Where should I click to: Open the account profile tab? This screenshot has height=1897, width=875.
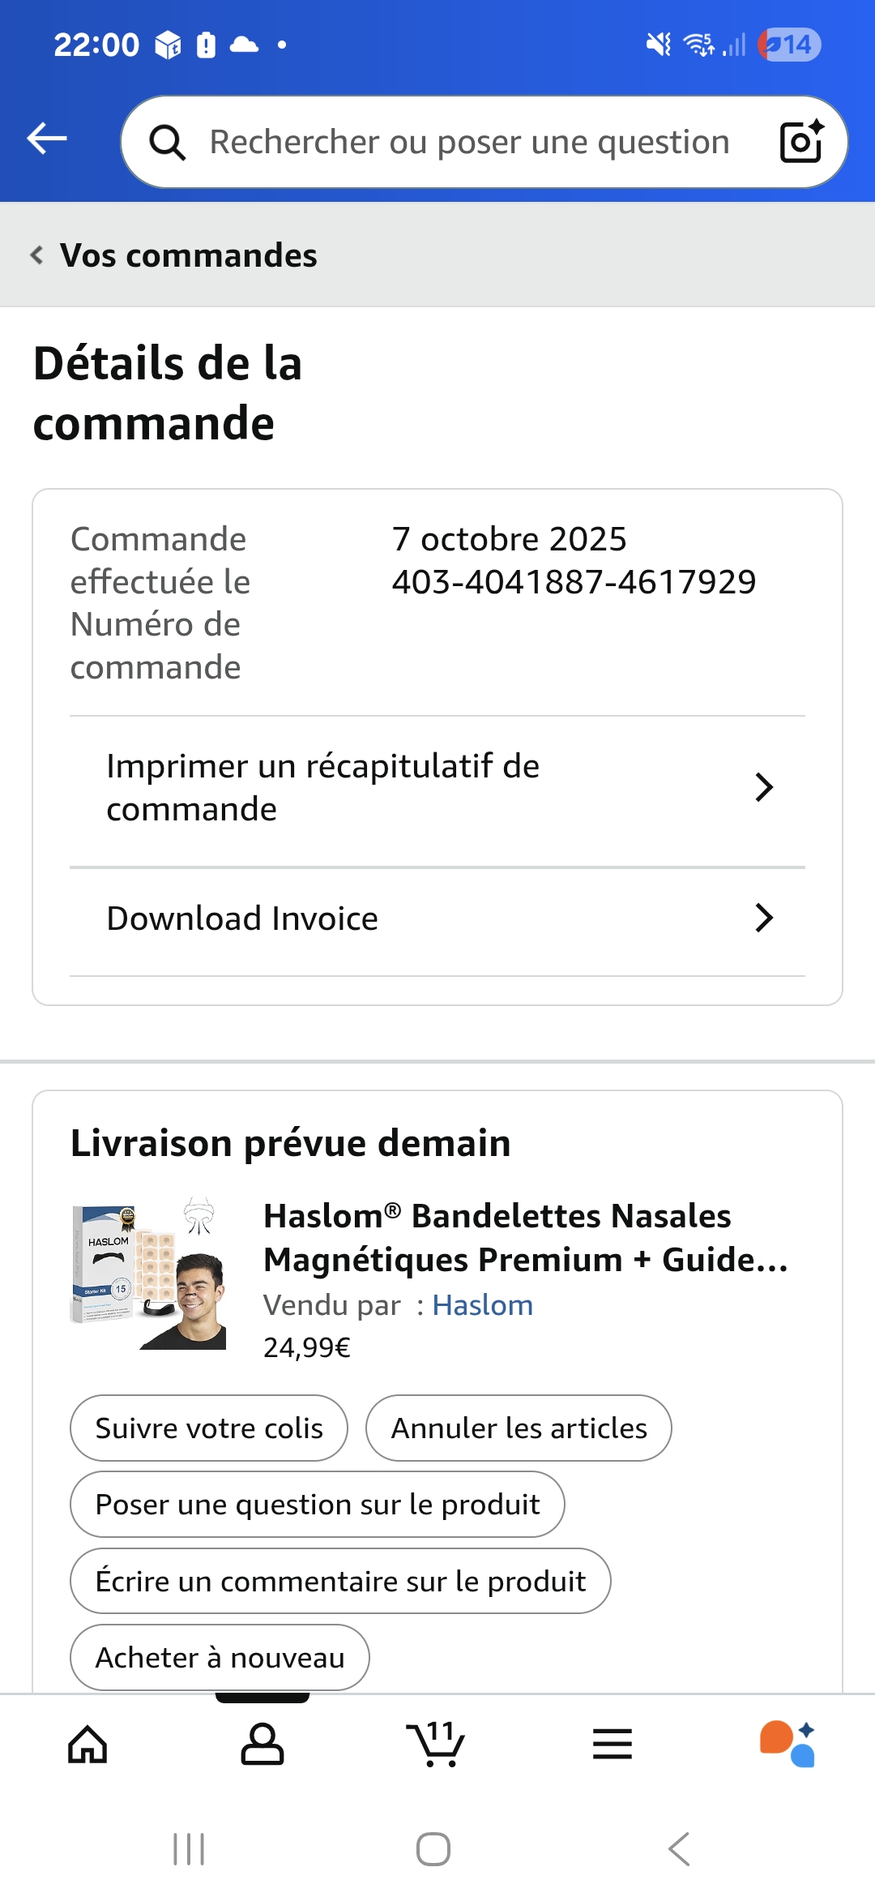click(262, 1745)
